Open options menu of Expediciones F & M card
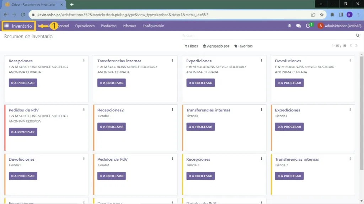The width and height of the screenshot is (364, 204). (x=261, y=60)
